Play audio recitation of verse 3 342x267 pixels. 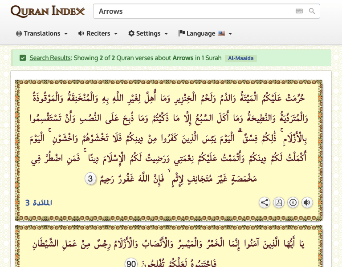[307, 203]
